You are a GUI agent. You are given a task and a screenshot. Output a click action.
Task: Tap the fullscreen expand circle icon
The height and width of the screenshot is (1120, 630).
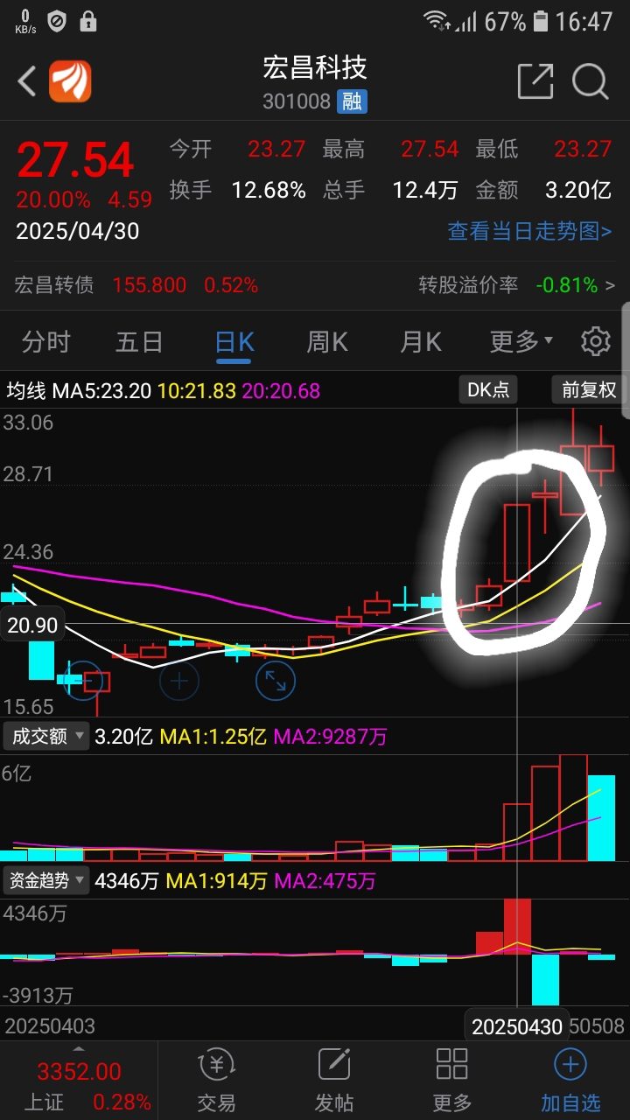[276, 680]
